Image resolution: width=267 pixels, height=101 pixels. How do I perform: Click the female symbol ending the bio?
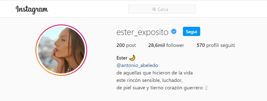coord(206,88)
